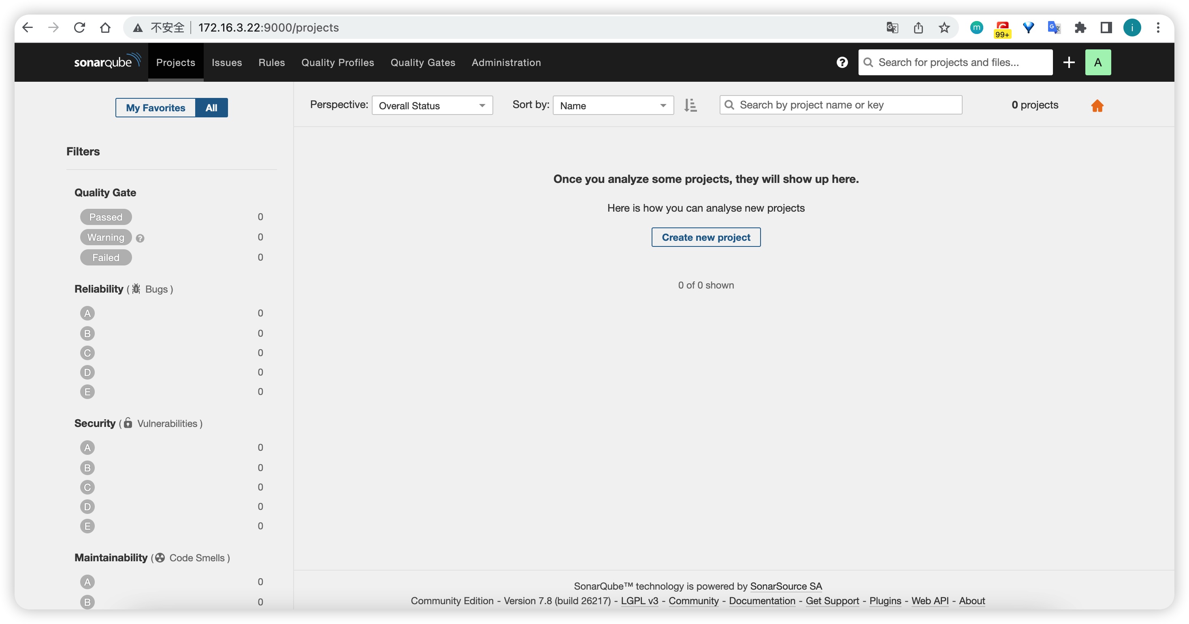This screenshot has height=624, width=1189.
Task: Toggle the sort order icon
Action: (690, 105)
